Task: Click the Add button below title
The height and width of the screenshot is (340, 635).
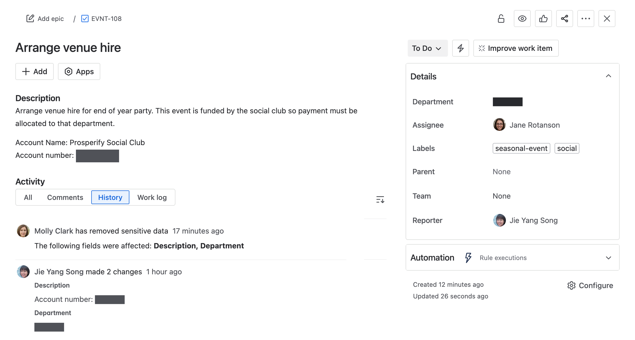Action: 34,71
